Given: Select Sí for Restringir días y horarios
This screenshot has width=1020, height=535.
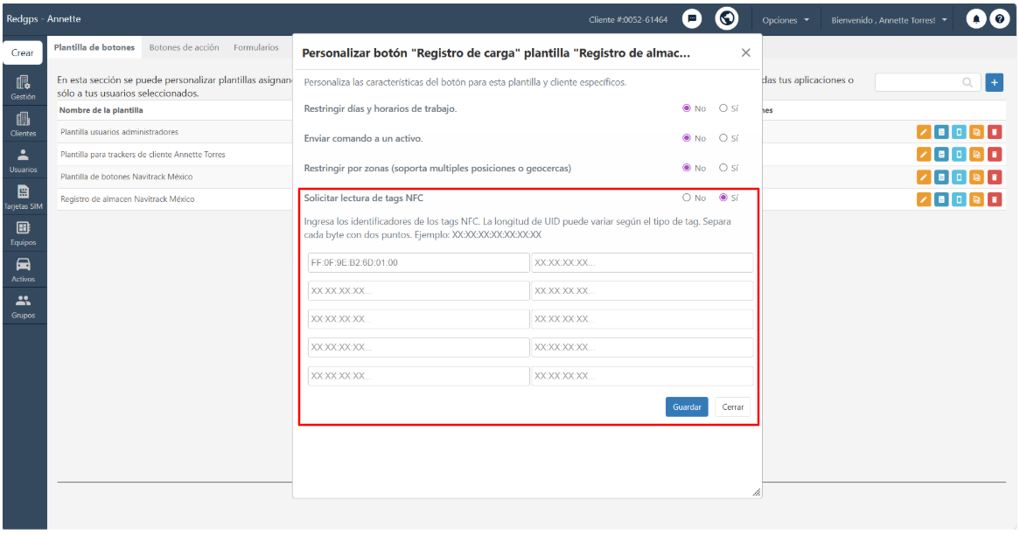Looking at the screenshot, I should tap(723, 108).
